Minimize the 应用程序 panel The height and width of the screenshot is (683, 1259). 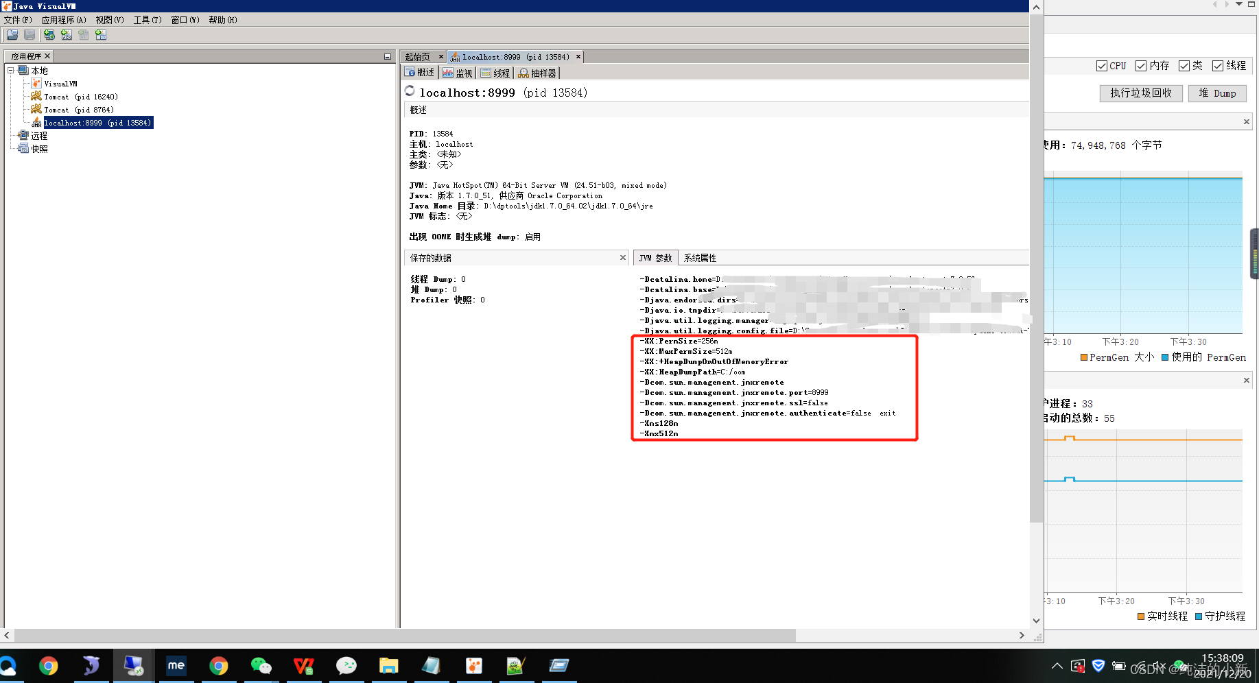tap(388, 56)
